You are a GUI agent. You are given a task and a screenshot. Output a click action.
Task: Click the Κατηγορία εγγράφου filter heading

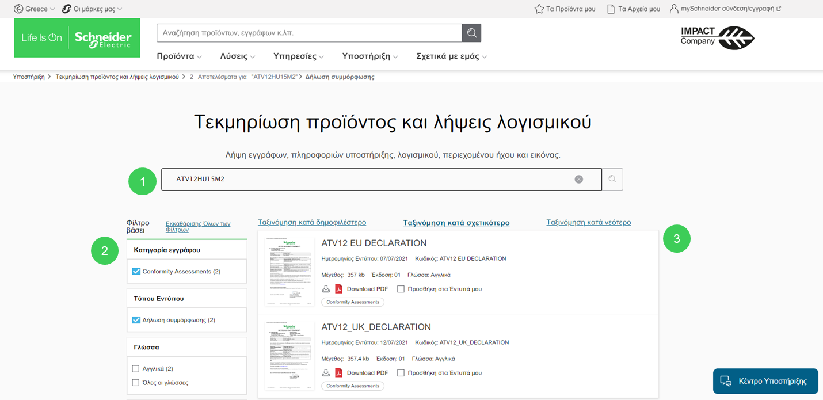coord(167,250)
